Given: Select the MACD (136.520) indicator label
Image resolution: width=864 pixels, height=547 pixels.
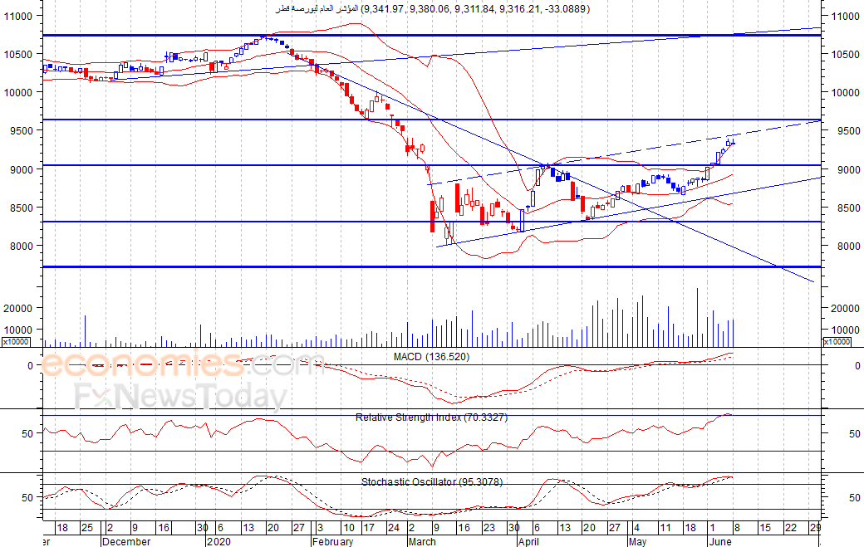Looking at the screenshot, I should (x=431, y=357).
